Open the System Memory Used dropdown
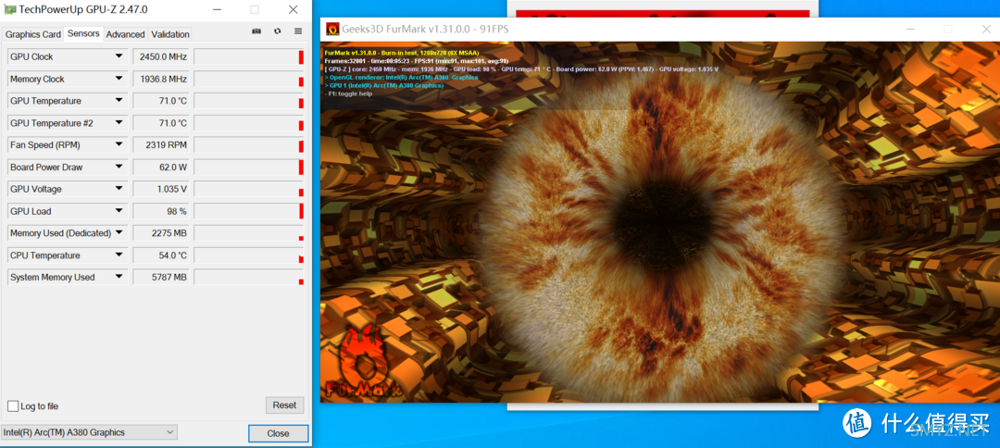 pos(119,277)
